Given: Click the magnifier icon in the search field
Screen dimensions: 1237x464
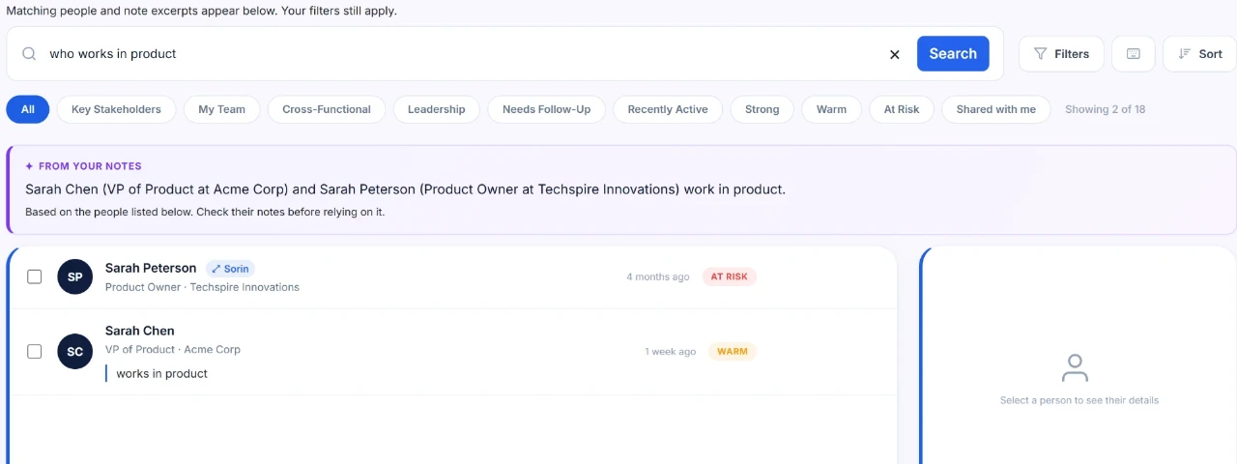Looking at the screenshot, I should [x=29, y=54].
